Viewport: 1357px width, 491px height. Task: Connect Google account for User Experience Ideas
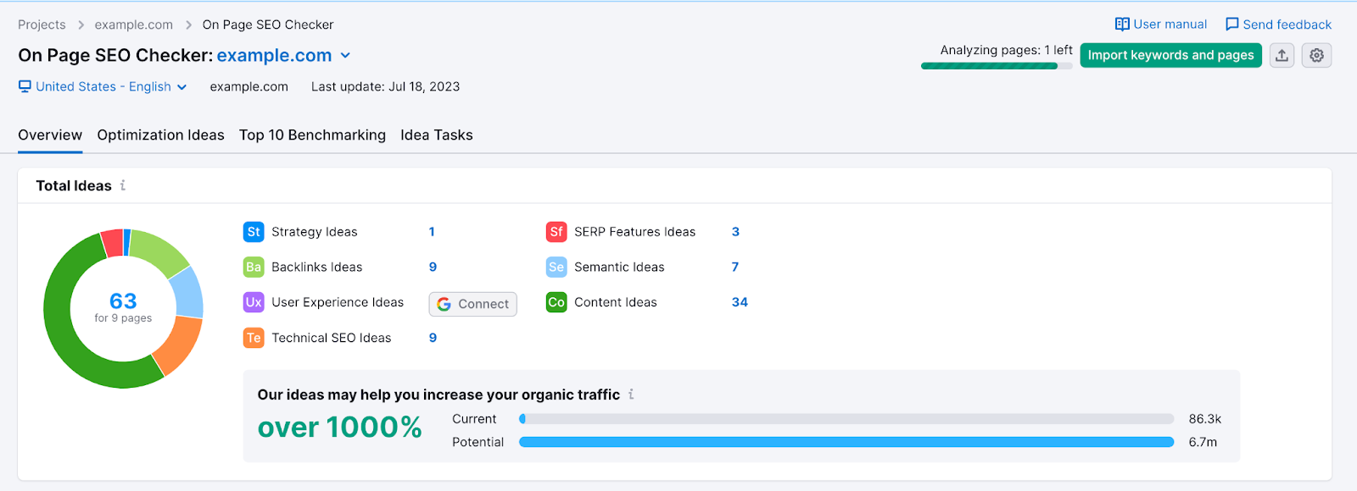tap(473, 304)
